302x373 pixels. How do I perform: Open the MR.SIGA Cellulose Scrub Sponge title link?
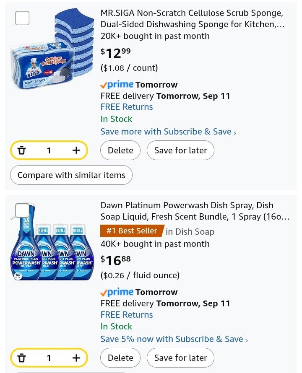(192, 19)
